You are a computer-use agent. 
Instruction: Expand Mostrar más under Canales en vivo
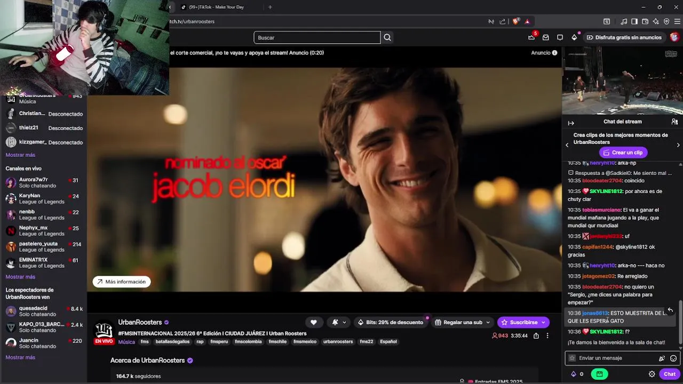[x=20, y=277]
